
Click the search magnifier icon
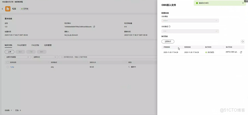click(x=62, y=57)
